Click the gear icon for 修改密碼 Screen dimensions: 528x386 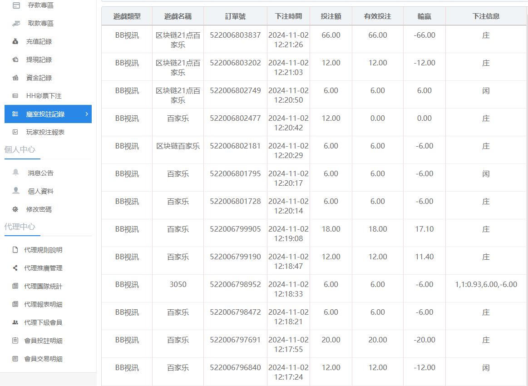15,209
